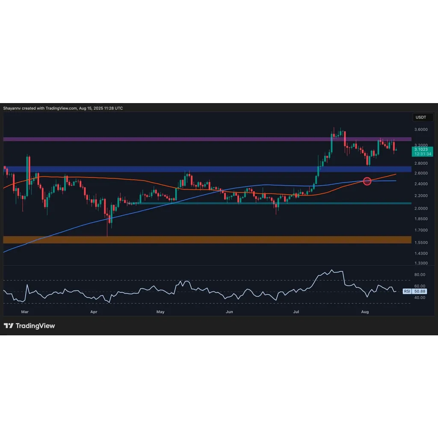Click the RSI 40.00 axis label
Screen dimensions: 438x438
420,298
